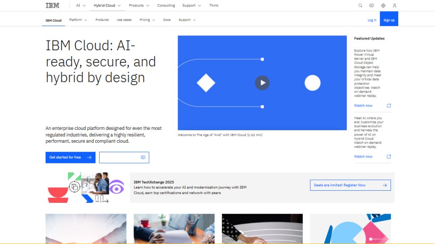Open the Consulting menu item

pyautogui.click(x=166, y=5)
